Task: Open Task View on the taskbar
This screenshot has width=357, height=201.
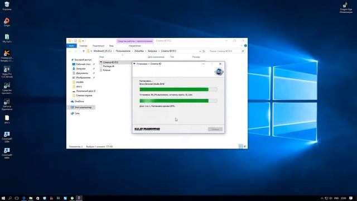Action: click(x=17, y=198)
